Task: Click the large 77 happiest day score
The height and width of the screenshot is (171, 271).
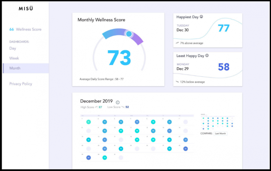Action: (x=223, y=28)
